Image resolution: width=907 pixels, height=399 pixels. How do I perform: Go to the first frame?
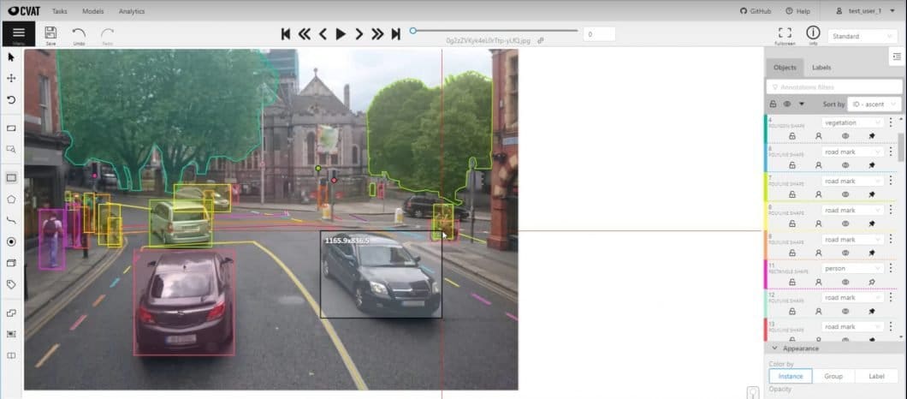pos(285,34)
